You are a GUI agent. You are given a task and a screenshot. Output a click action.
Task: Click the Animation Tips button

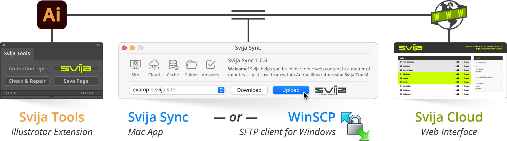tap(27, 69)
